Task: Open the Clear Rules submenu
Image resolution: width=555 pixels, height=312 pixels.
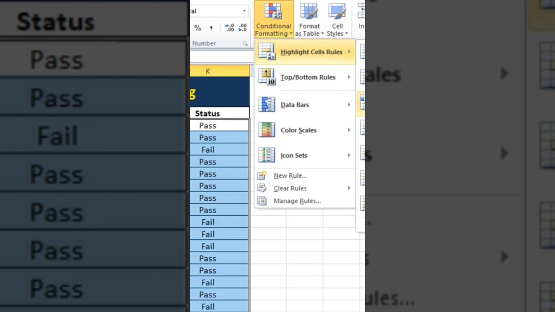Action: coord(305,188)
